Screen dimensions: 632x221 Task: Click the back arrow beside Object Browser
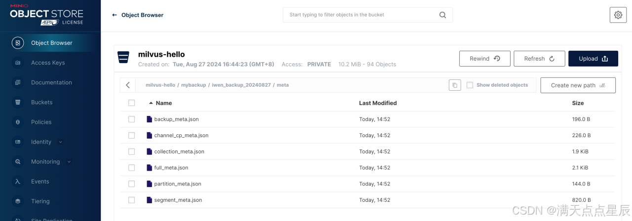115,15
